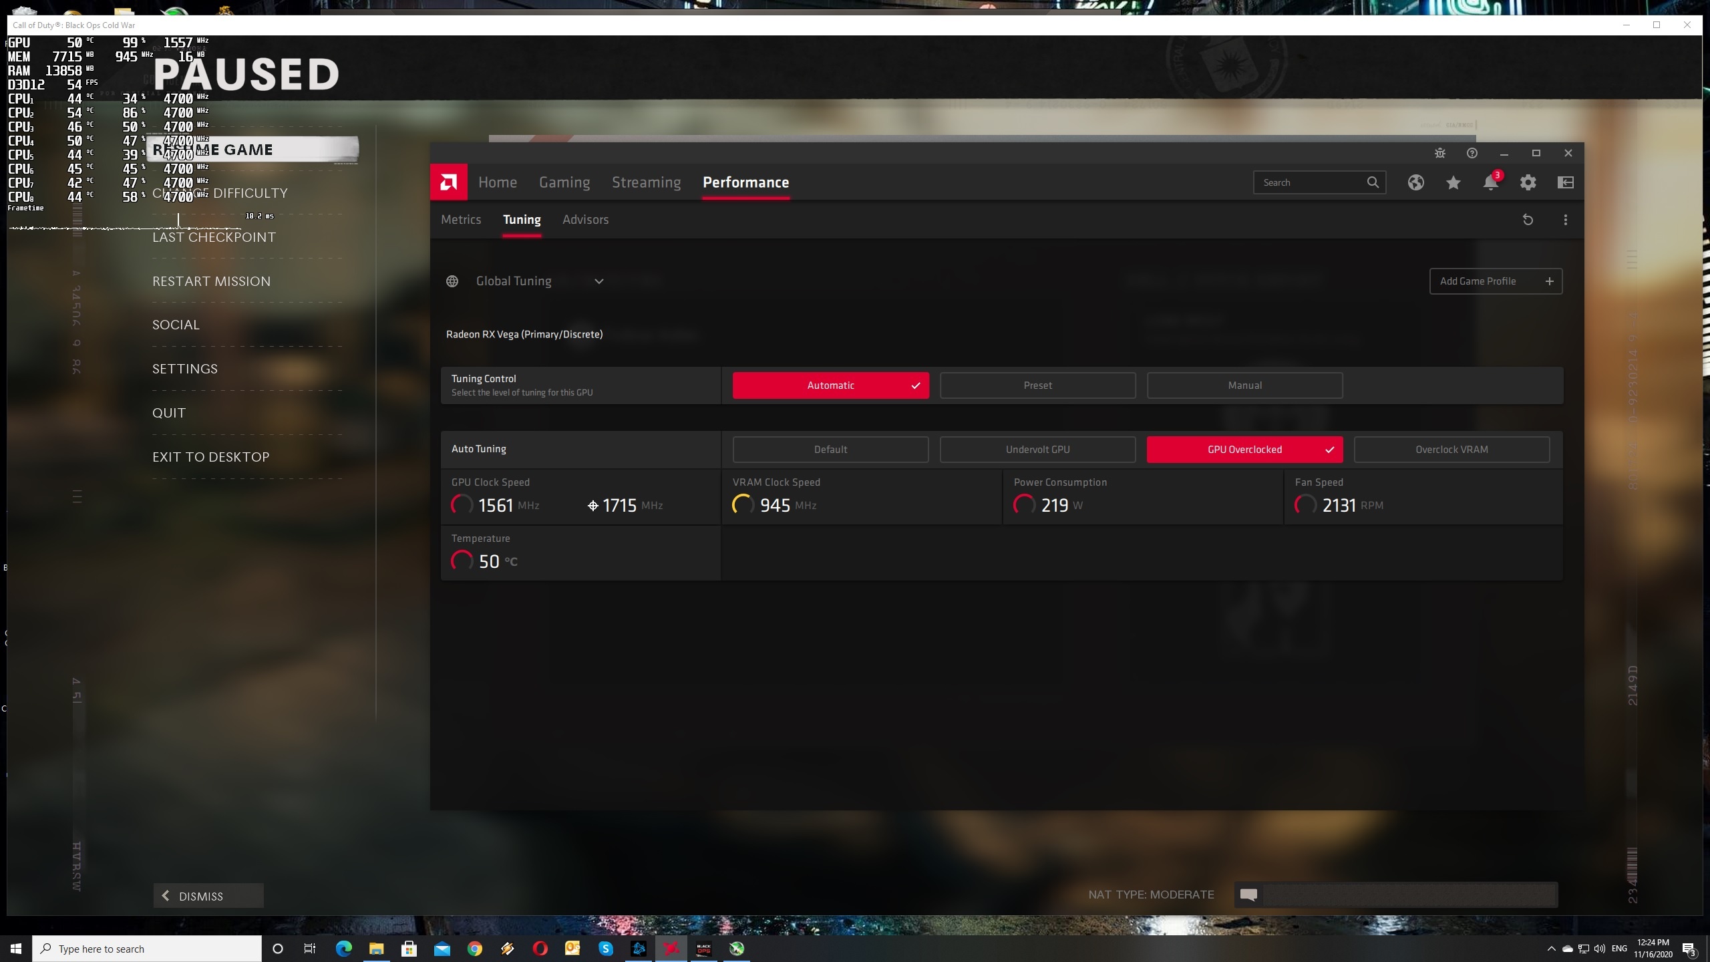Image resolution: width=1710 pixels, height=962 pixels.
Task: Open the help question mark icon
Action: coord(1472,153)
